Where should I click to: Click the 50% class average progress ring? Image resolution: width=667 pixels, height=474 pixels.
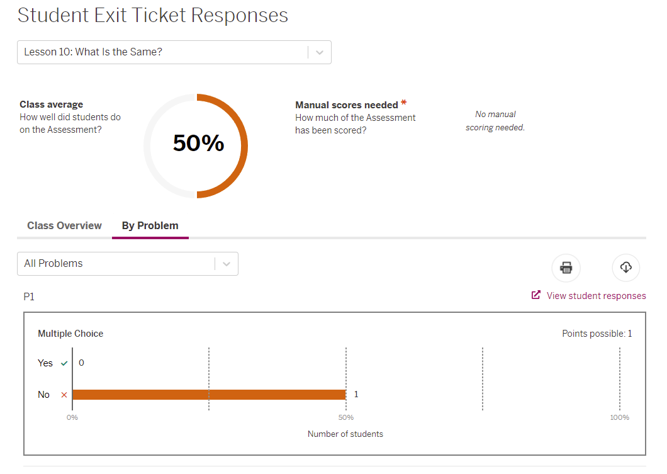pyautogui.click(x=196, y=145)
